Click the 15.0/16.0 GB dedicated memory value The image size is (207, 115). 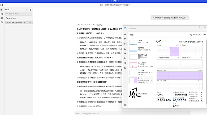[x=180, y=95]
